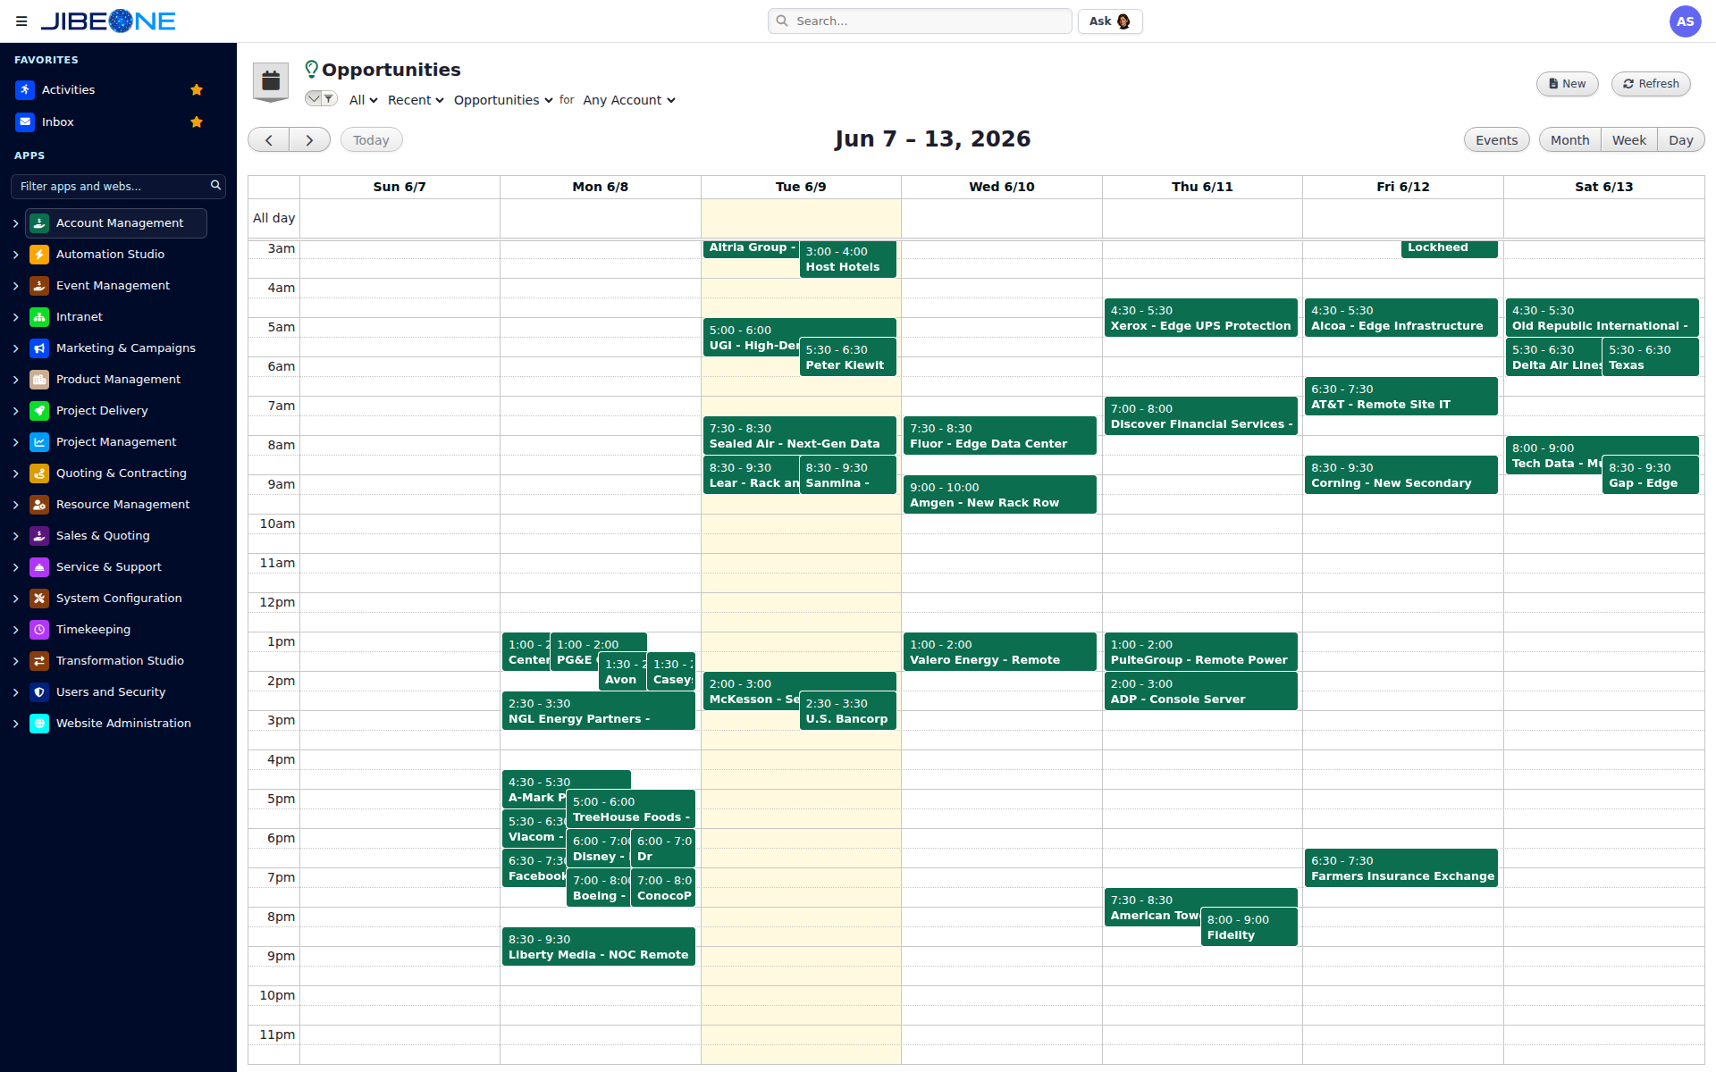Unstar Activities from favorites
The width and height of the screenshot is (1716, 1072).
point(197,89)
